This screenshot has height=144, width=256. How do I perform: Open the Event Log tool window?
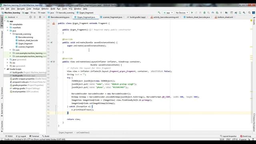click(x=245, y=136)
